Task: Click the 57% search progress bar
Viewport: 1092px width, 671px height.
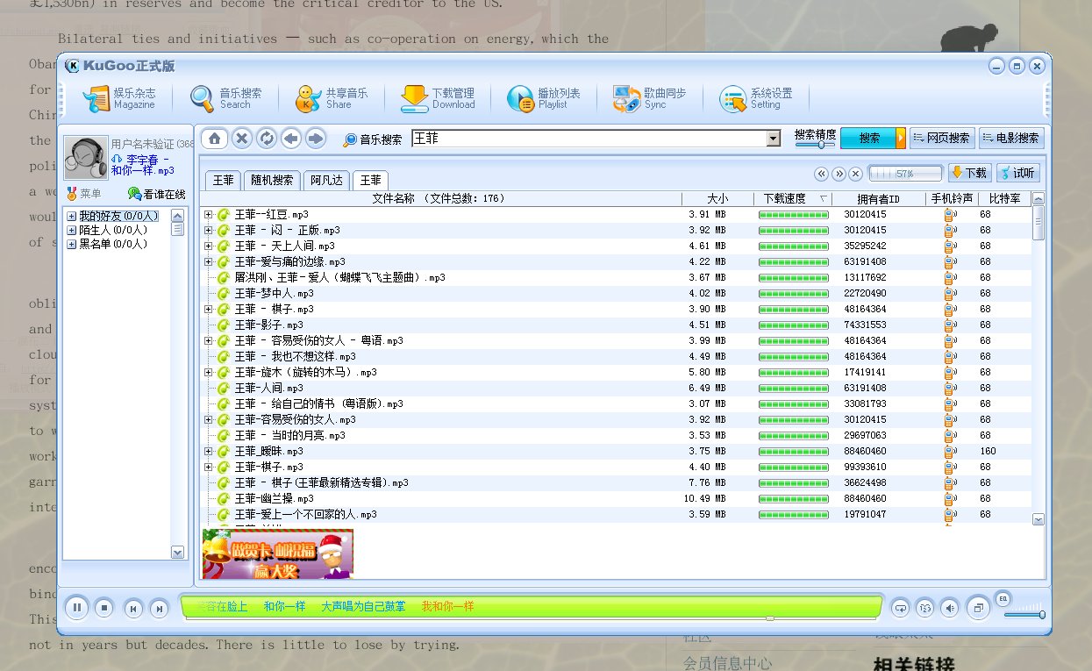Action: (x=906, y=174)
